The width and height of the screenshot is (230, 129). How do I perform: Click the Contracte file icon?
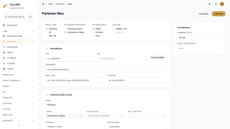(4, 58)
